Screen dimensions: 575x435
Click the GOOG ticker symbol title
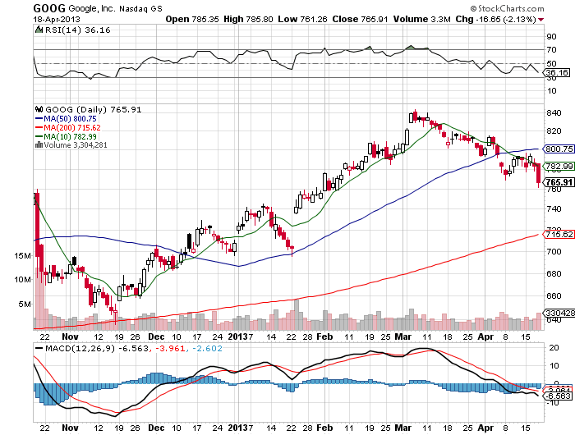[49, 8]
